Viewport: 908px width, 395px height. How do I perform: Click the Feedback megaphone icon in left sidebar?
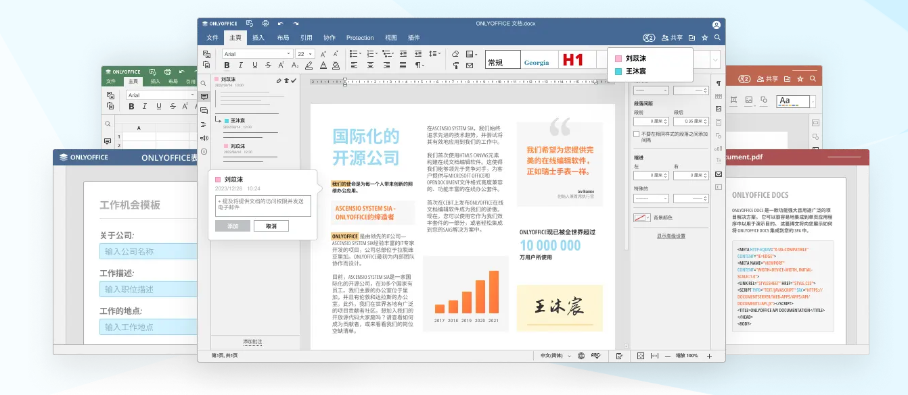pos(204,138)
